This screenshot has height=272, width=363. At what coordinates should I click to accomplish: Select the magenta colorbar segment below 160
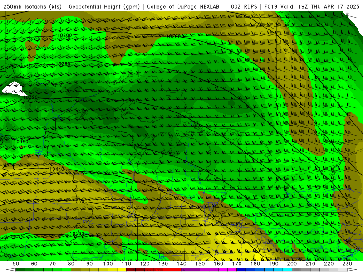tap(214, 270)
